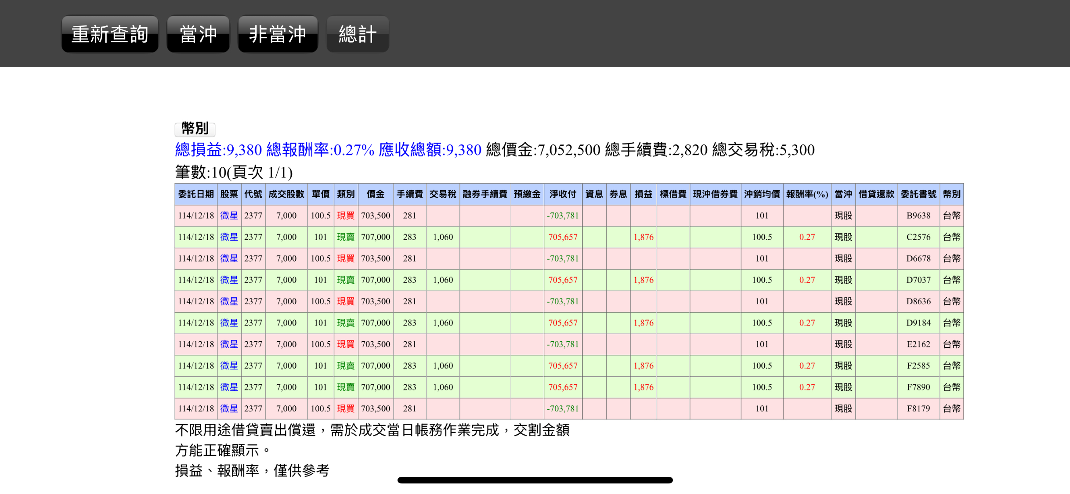Open 微星 link in order C2576 row
Image resolution: width=1070 pixels, height=494 pixels.
pos(229,237)
